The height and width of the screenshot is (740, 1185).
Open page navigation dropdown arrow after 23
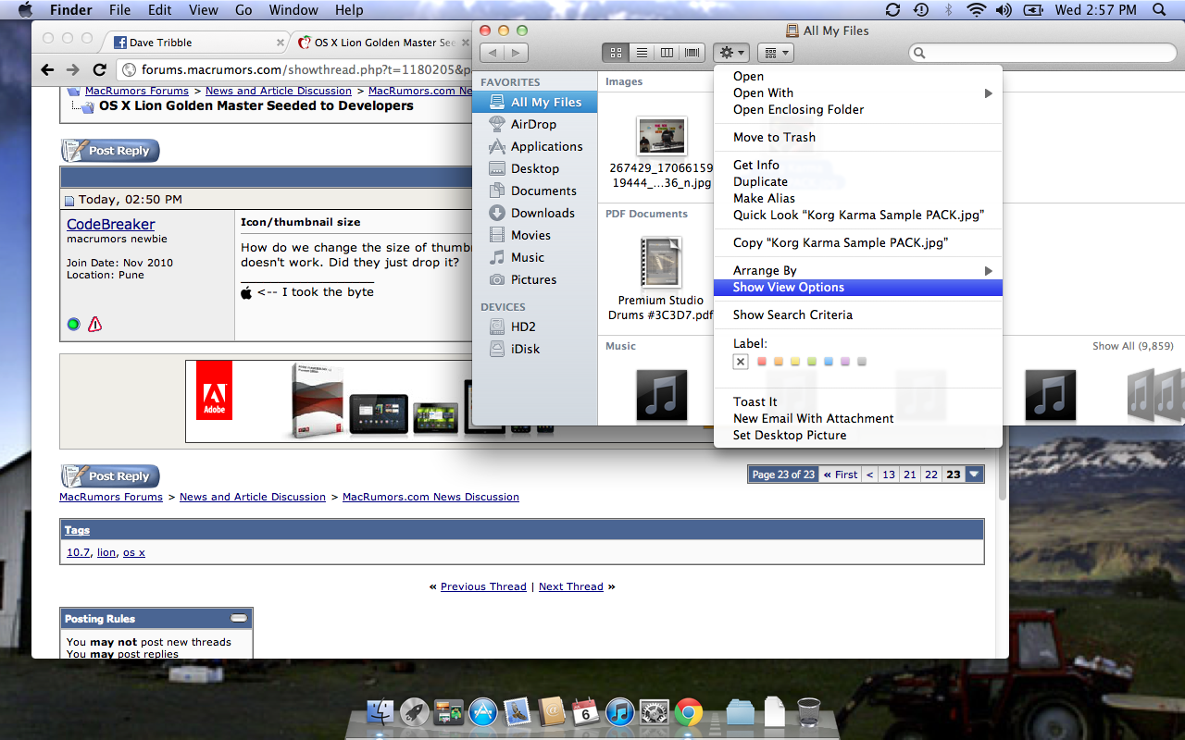[974, 475]
